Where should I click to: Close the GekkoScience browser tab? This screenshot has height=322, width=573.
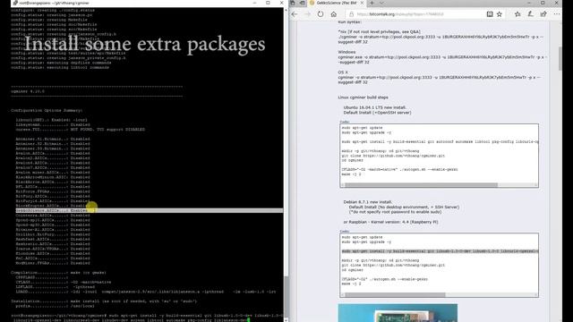tap(362, 3)
